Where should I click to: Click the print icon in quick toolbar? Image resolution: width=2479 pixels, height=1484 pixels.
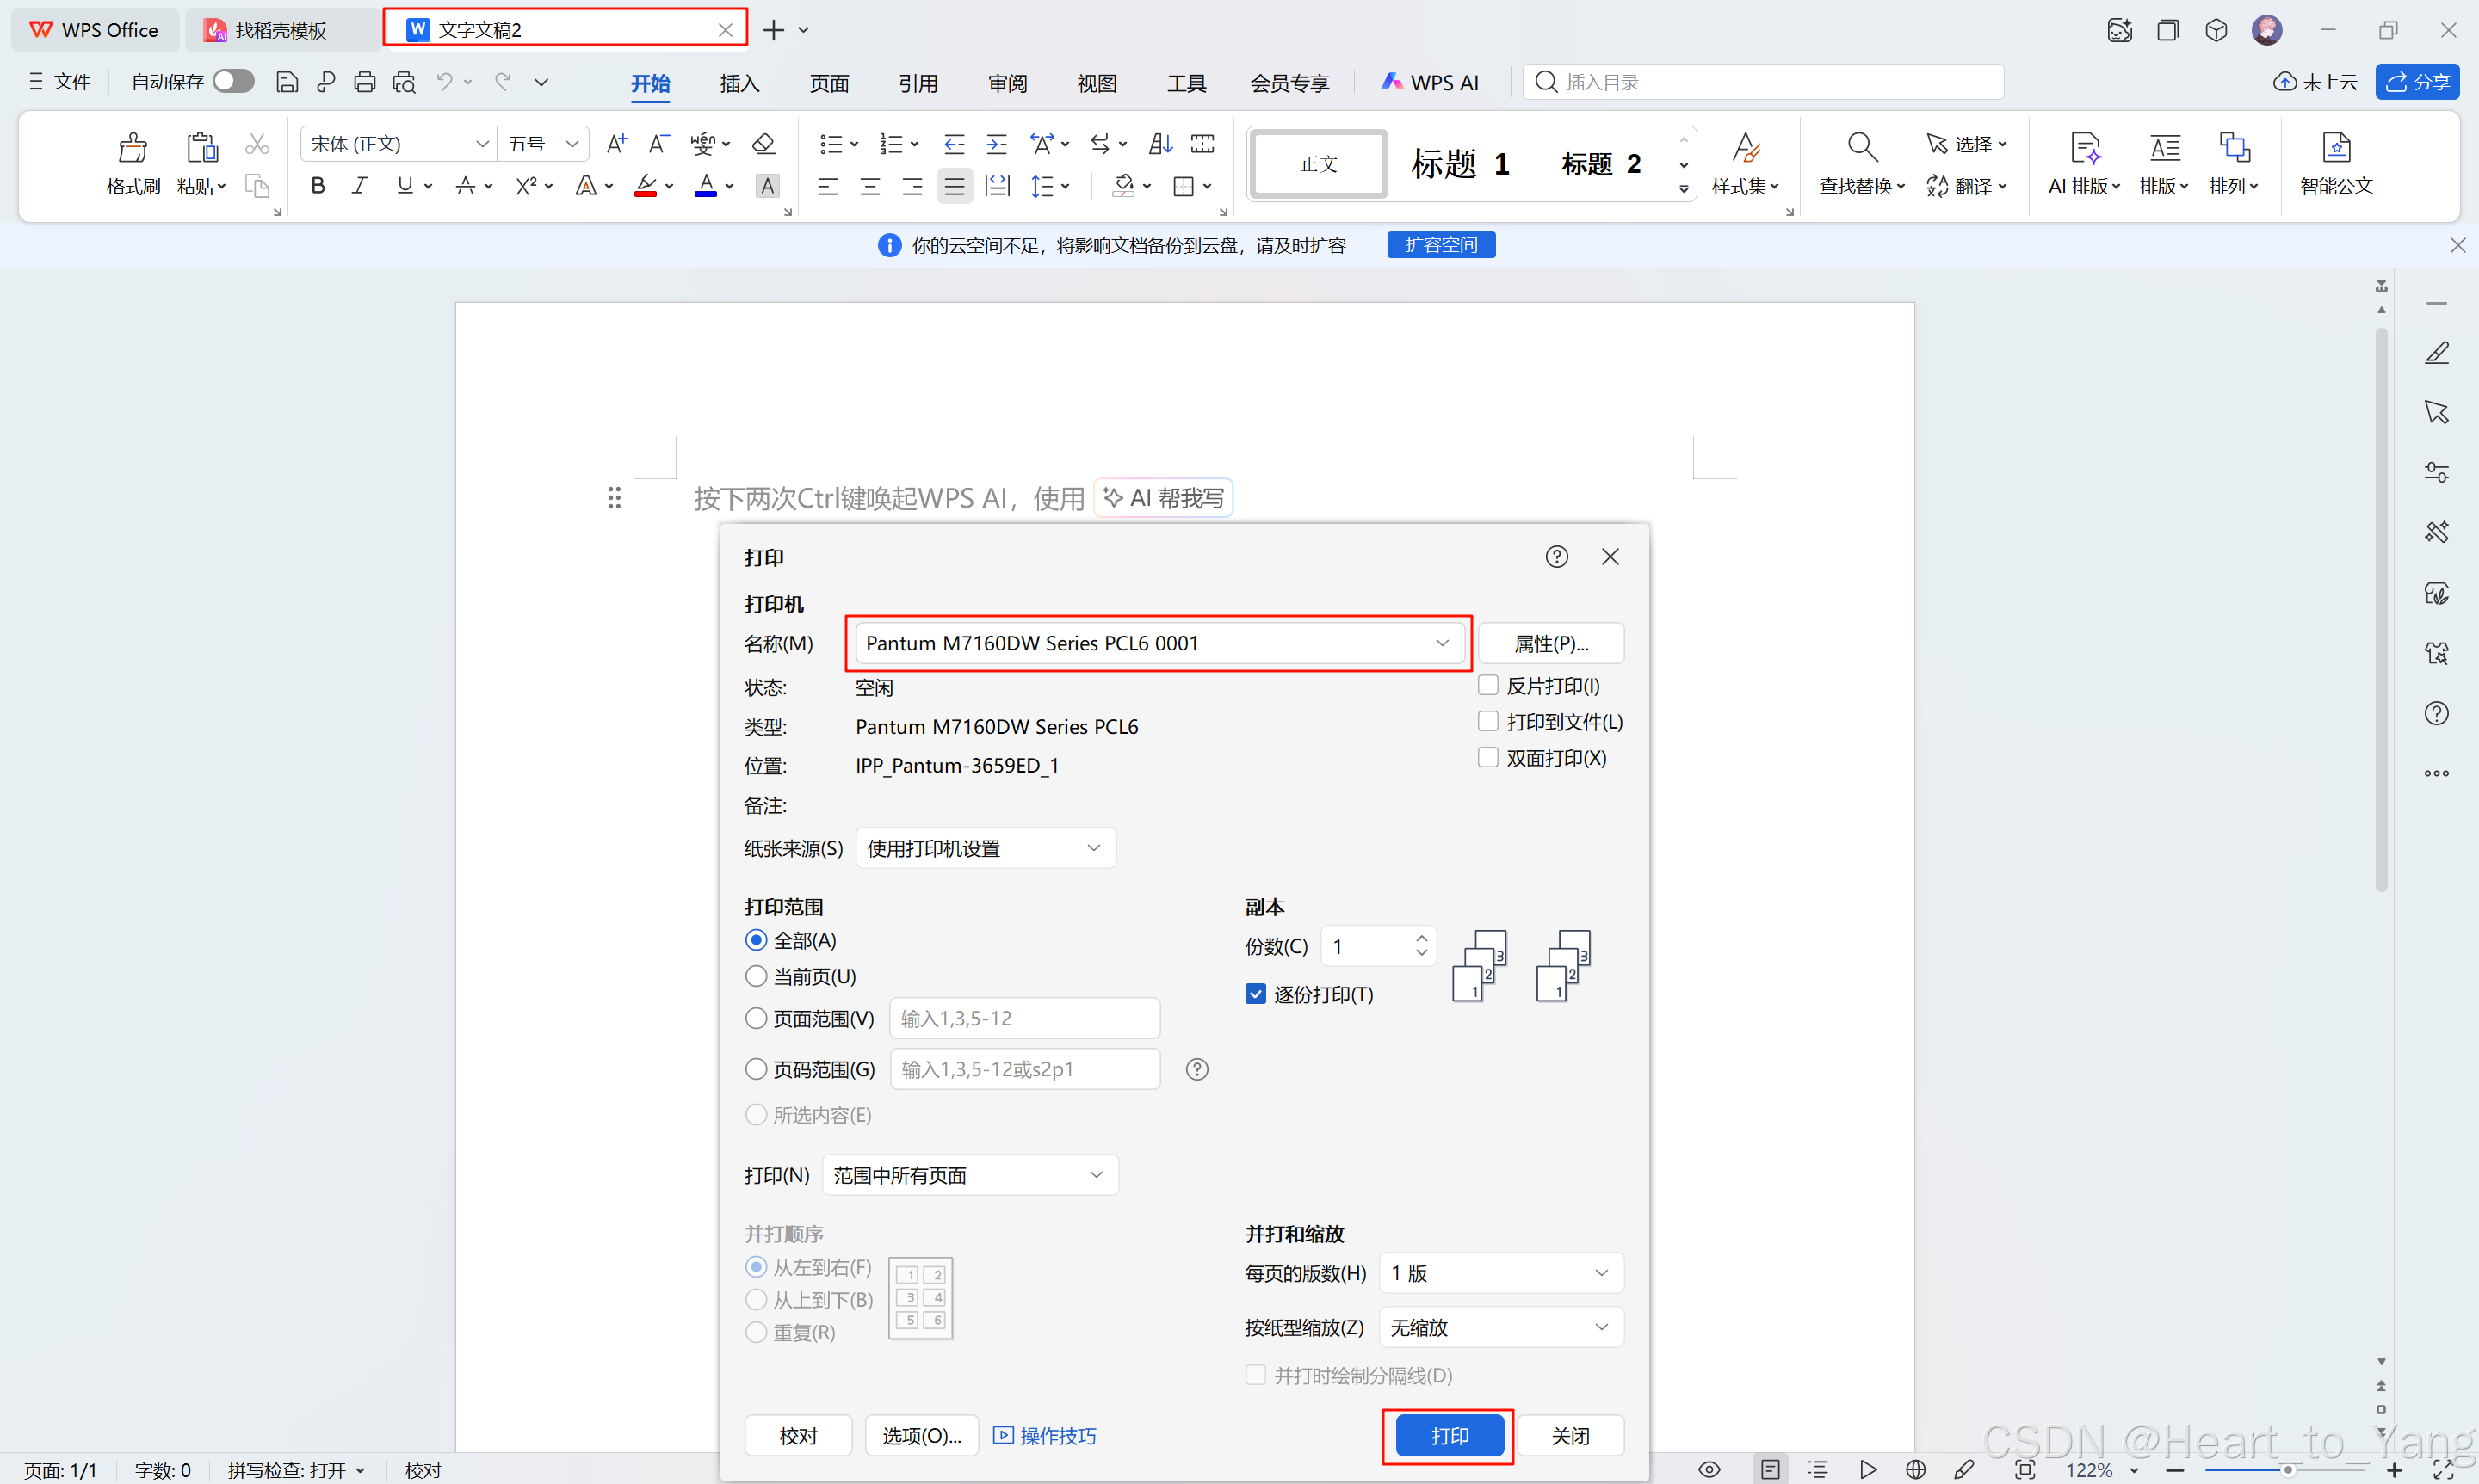(365, 82)
